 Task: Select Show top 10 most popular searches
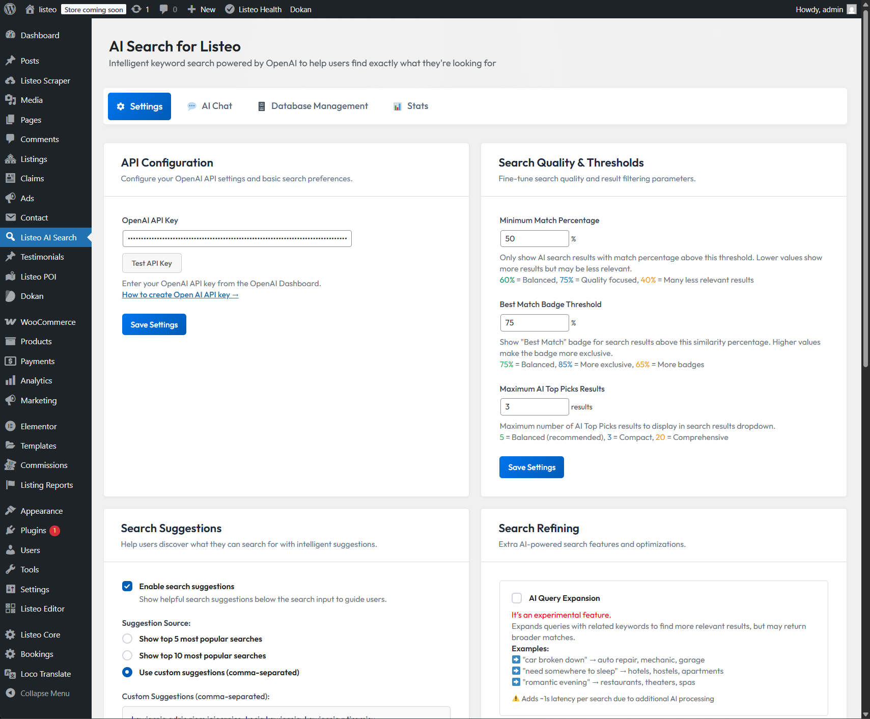tap(127, 655)
